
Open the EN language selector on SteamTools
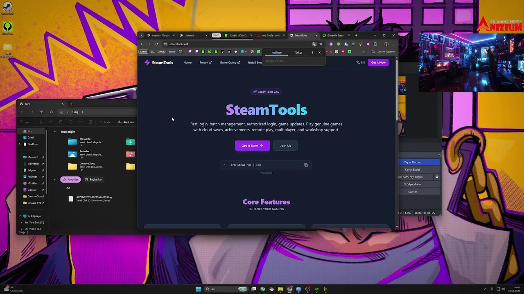(x=360, y=62)
